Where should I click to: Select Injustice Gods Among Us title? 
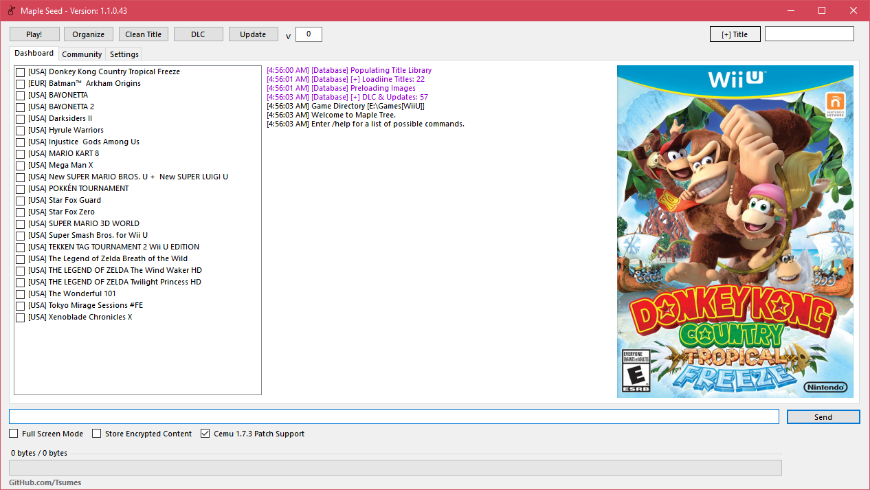pyautogui.click(x=84, y=142)
